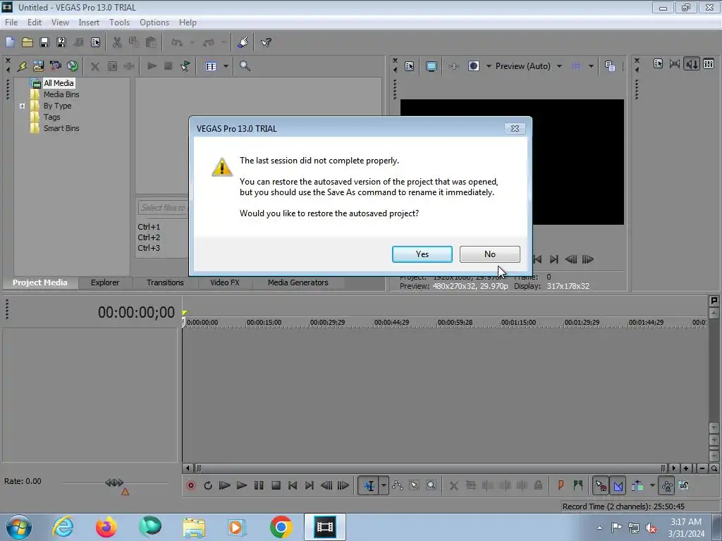Toggle Loop Playback in transport bar
The image size is (722, 541).
(208, 485)
